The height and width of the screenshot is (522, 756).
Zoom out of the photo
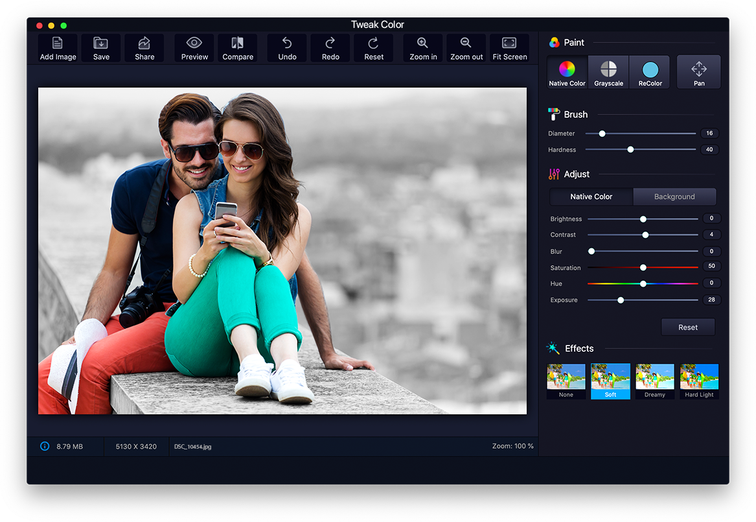point(466,48)
